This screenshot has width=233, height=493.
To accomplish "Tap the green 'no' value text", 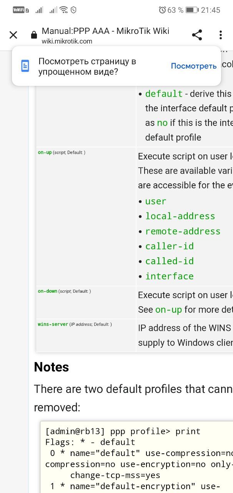I will (162, 122).
